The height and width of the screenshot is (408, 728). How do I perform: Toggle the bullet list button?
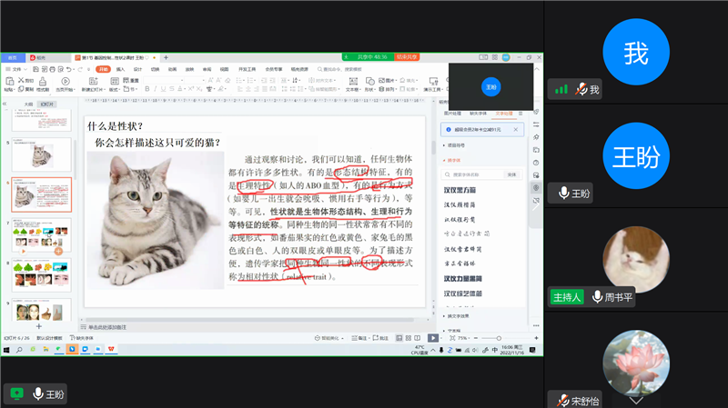click(239, 80)
